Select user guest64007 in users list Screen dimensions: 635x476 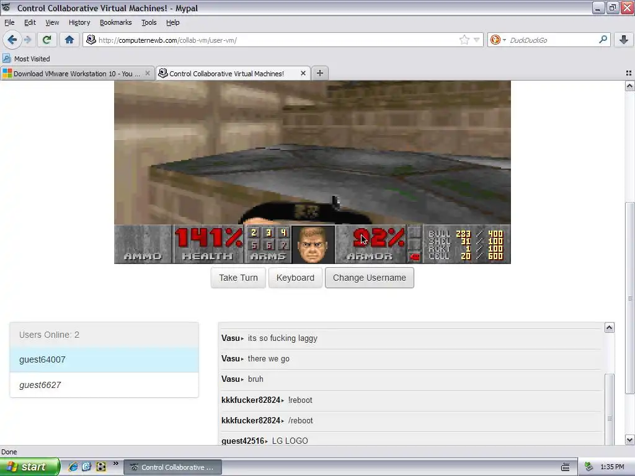(104, 359)
